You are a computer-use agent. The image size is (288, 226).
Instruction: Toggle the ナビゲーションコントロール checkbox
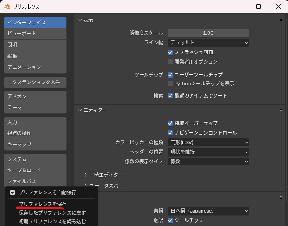coord(170,133)
